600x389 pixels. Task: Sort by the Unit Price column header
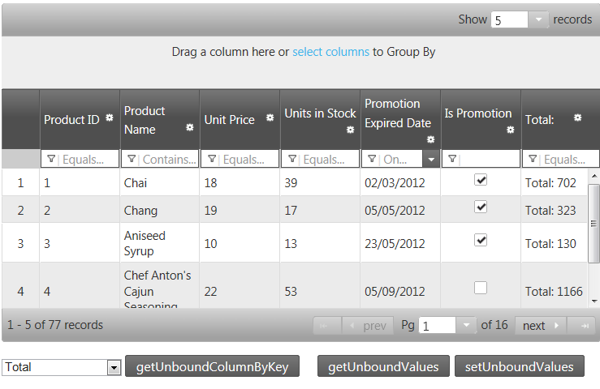click(229, 119)
